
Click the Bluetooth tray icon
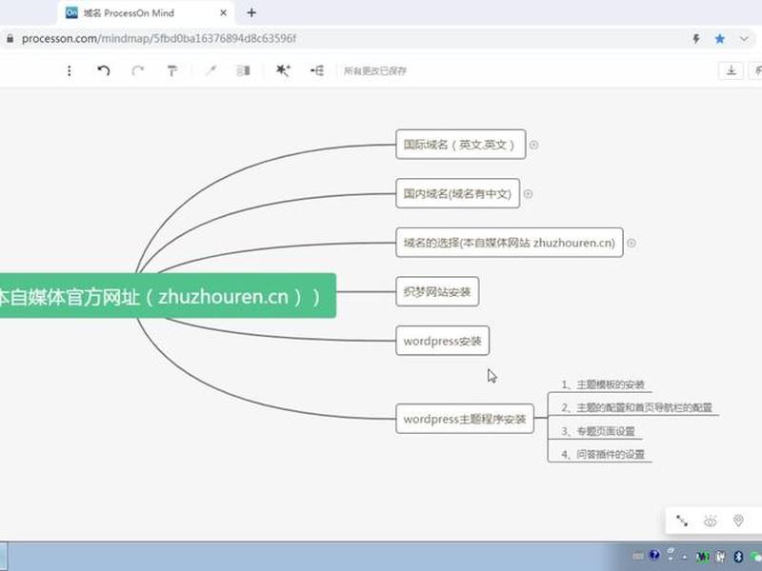[x=738, y=557]
